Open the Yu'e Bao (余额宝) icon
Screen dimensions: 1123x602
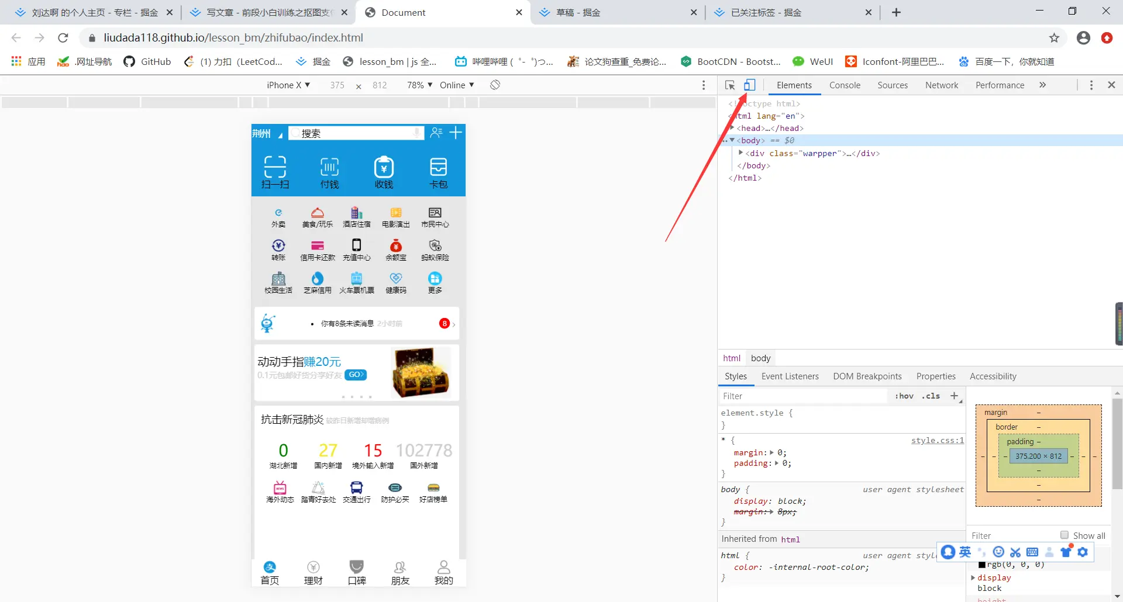pos(396,245)
